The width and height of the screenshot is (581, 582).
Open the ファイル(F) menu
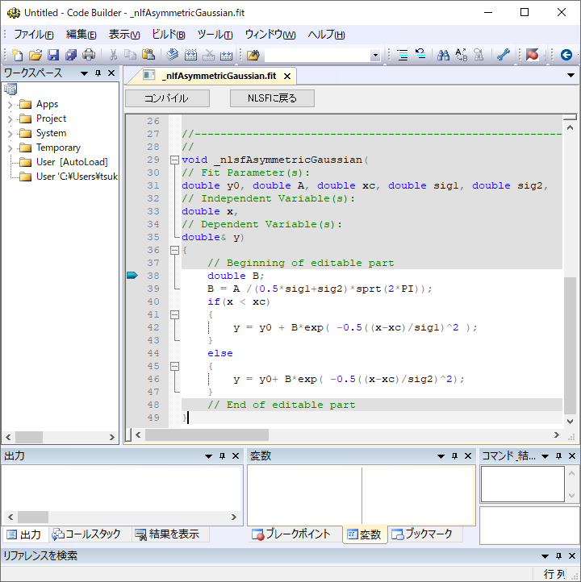(34, 35)
